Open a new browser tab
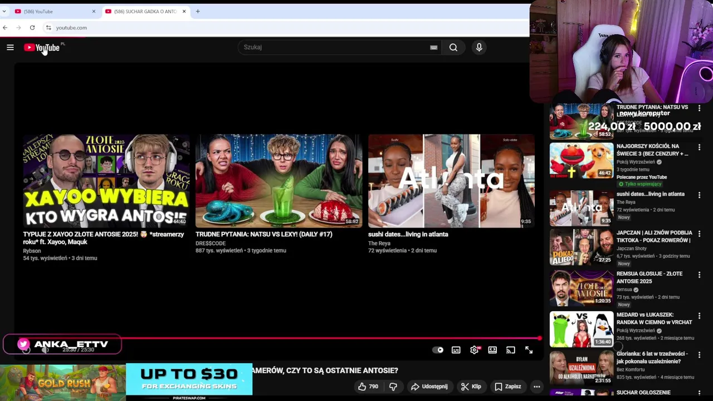This screenshot has width=713, height=401. click(x=198, y=11)
